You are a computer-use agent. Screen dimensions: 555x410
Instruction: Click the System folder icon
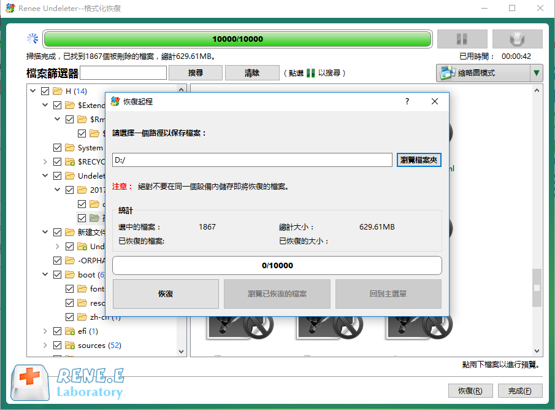click(x=70, y=147)
